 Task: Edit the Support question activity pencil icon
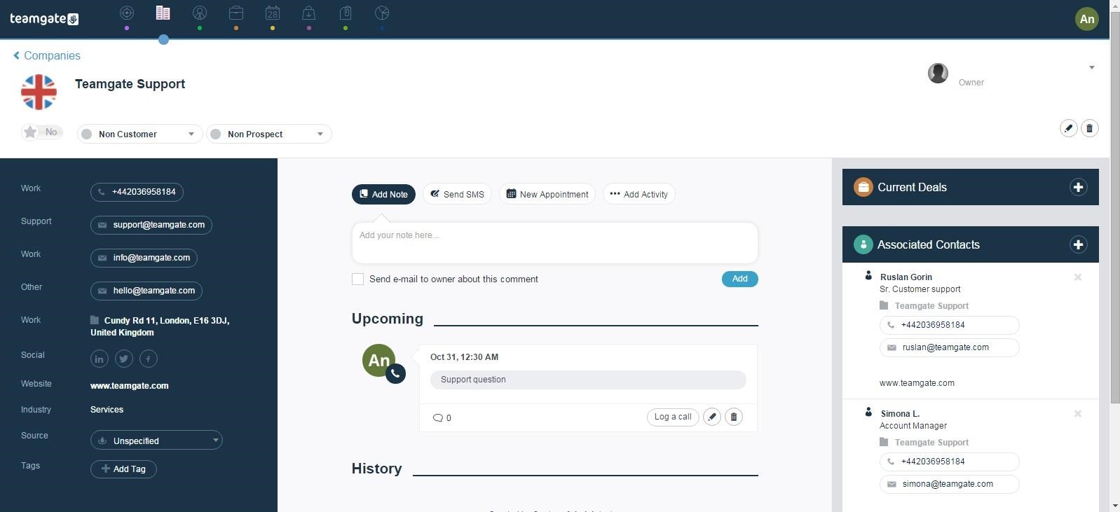711,417
